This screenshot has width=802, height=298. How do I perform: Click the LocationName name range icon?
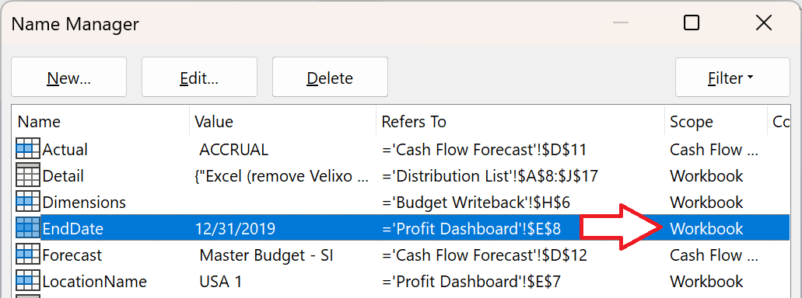coord(28,281)
